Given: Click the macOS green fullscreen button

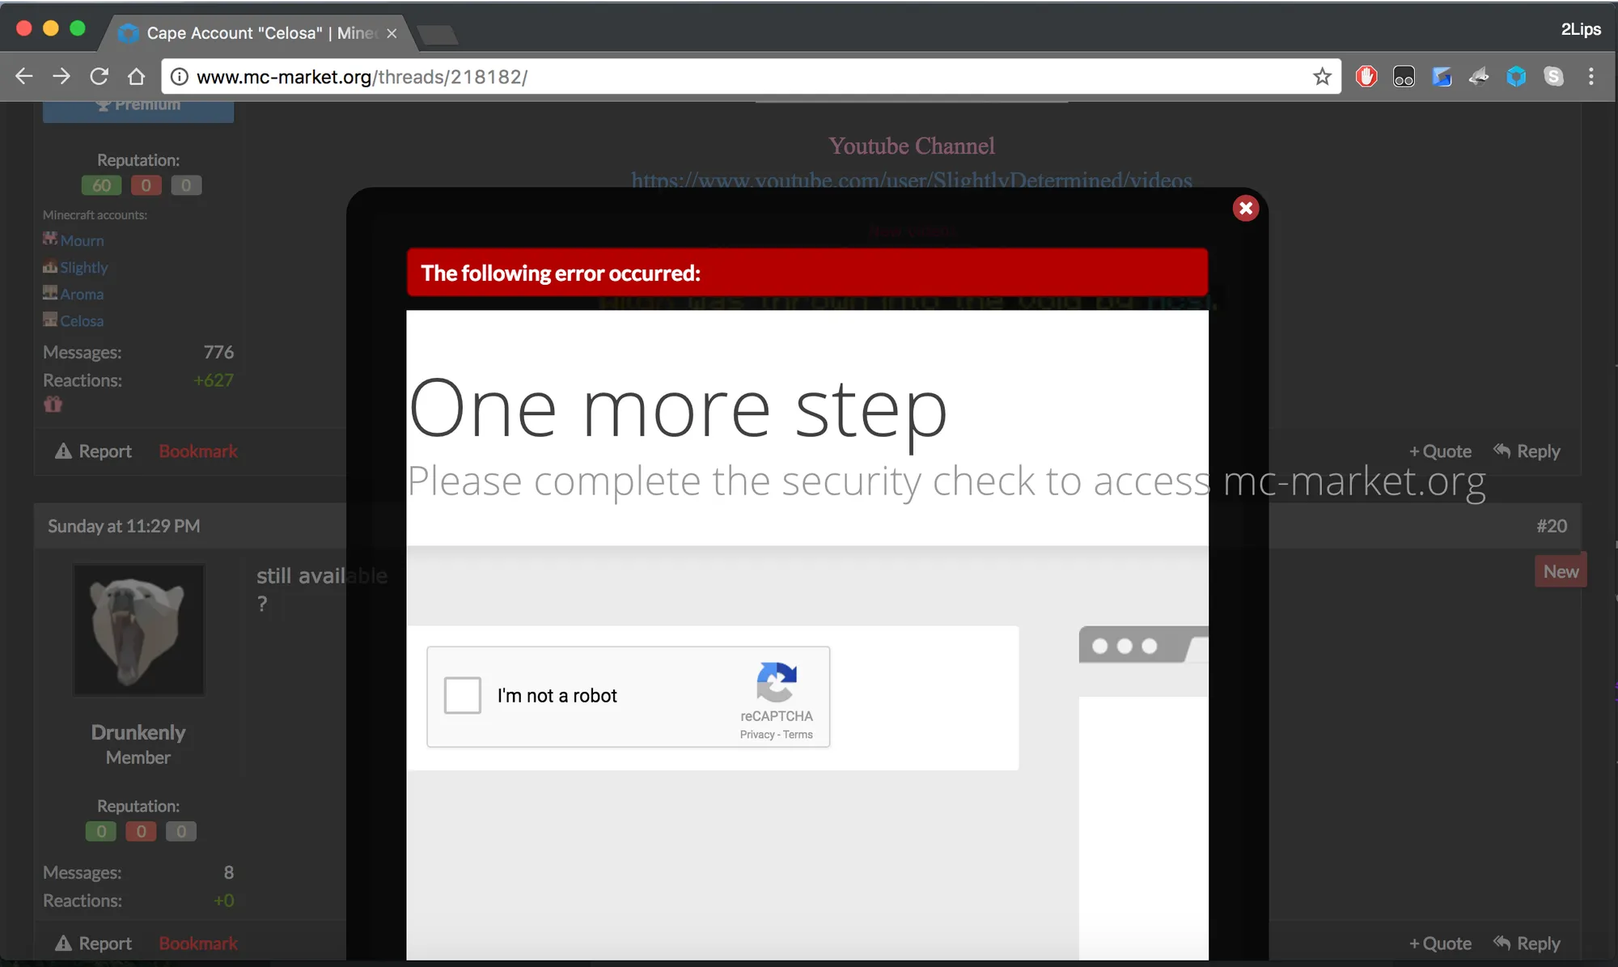Looking at the screenshot, I should (78, 28).
